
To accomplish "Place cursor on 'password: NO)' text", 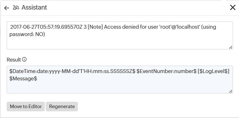I will tap(27, 34).
